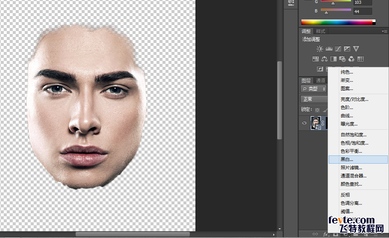This screenshot has width=389, height=238.
Task: Click the rainbow color spectrum bar
Action: click(x=337, y=22)
